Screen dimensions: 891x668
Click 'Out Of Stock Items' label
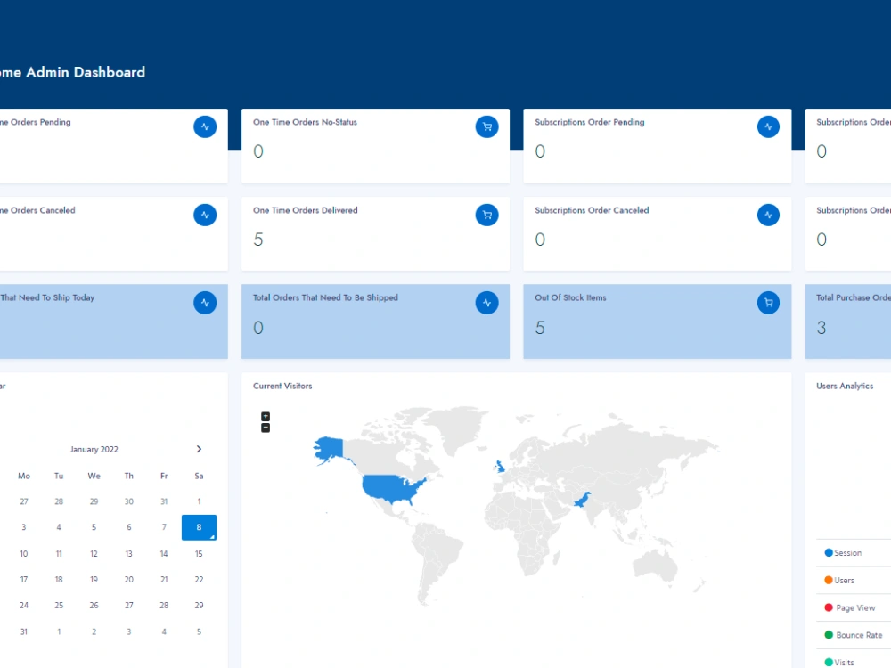point(570,297)
